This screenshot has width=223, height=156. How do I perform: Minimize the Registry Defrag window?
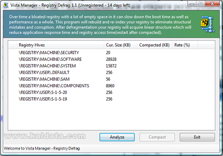(192, 4)
